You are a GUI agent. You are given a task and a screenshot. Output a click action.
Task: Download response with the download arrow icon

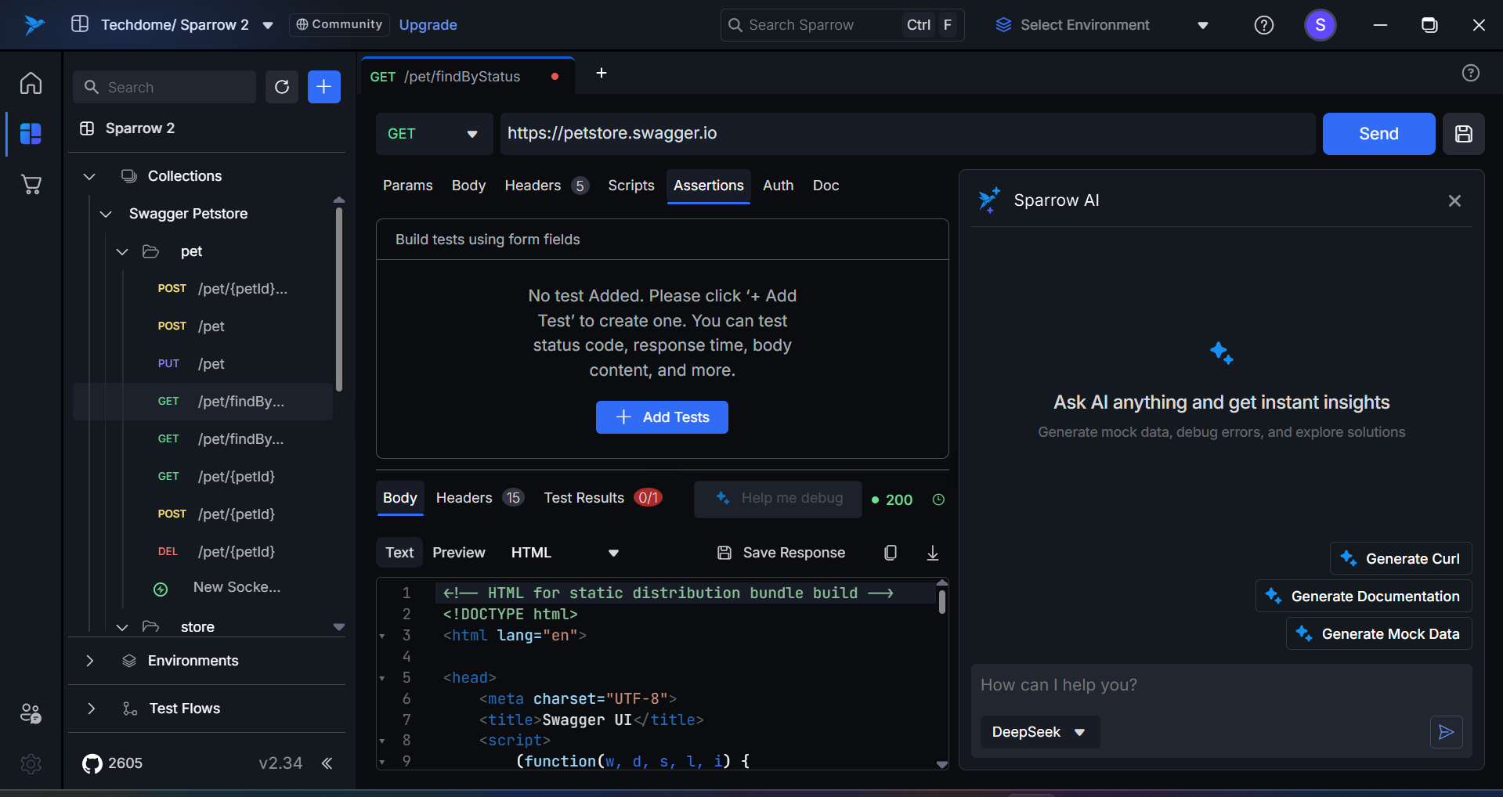932,553
